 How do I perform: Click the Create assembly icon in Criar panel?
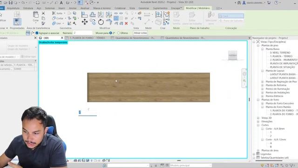pos(158,14)
